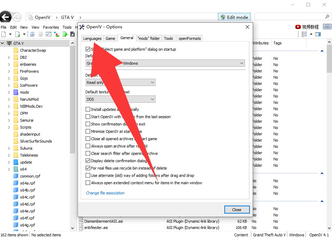Click the GTA V root icon in tree
The image size is (332, 237).
coord(9,43)
